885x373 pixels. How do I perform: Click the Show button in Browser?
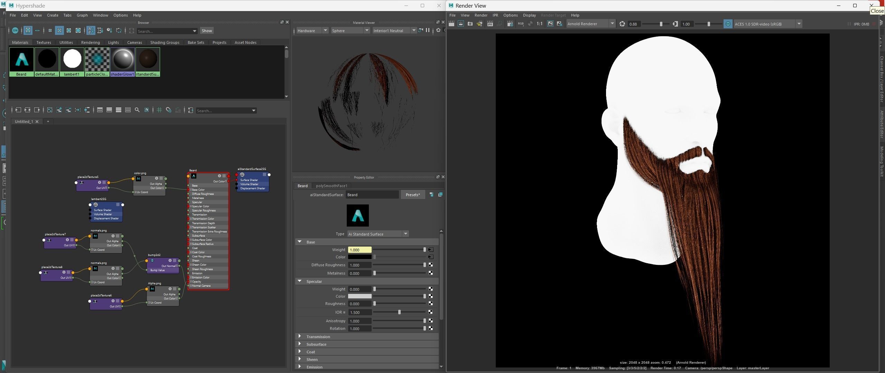pyautogui.click(x=207, y=31)
